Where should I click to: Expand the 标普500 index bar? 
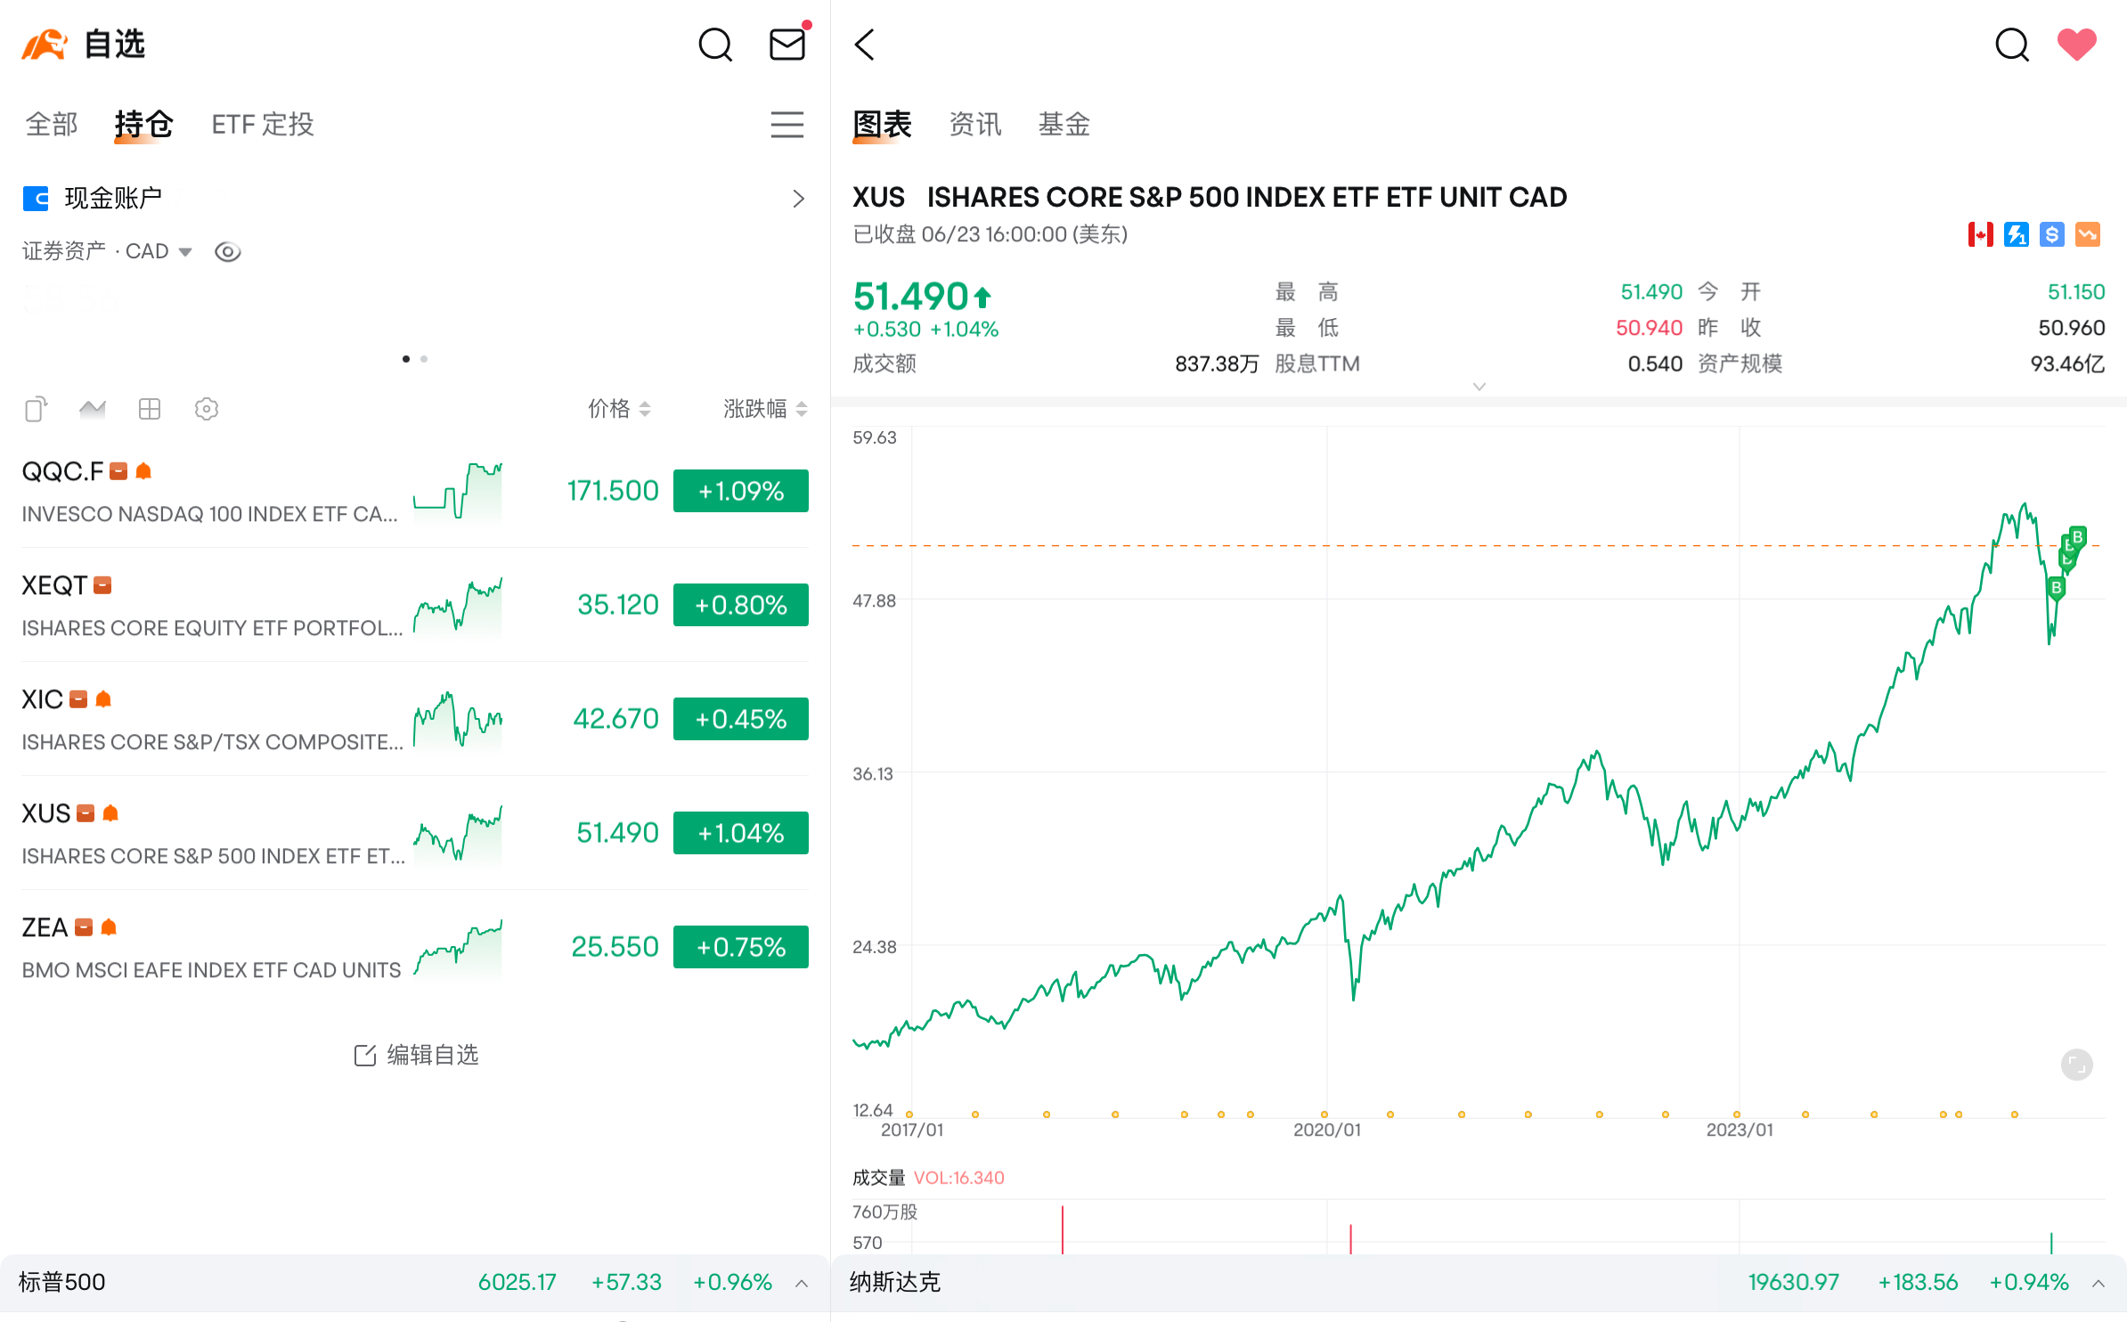pos(802,1283)
